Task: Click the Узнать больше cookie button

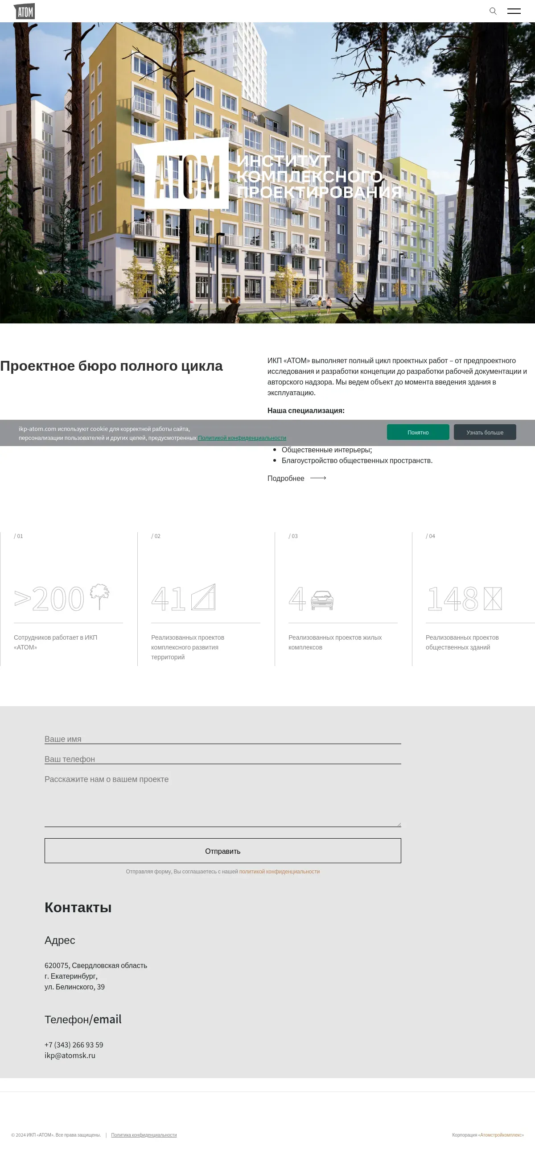Action: pos(485,432)
